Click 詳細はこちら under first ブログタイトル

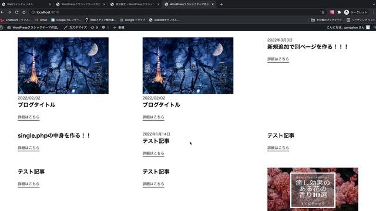click(x=29, y=117)
